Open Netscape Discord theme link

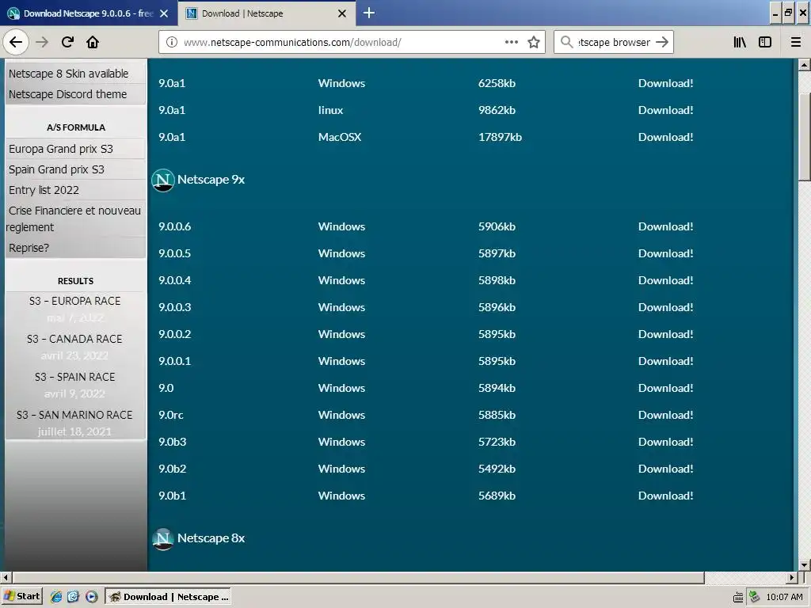click(68, 94)
